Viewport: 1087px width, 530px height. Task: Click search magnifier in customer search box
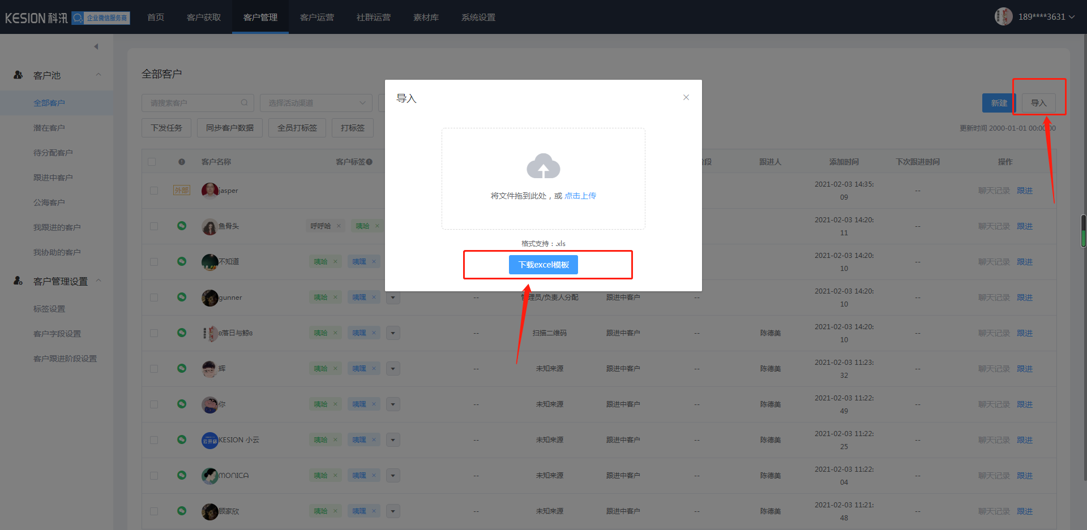pyautogui.click(x=244, y=103)
